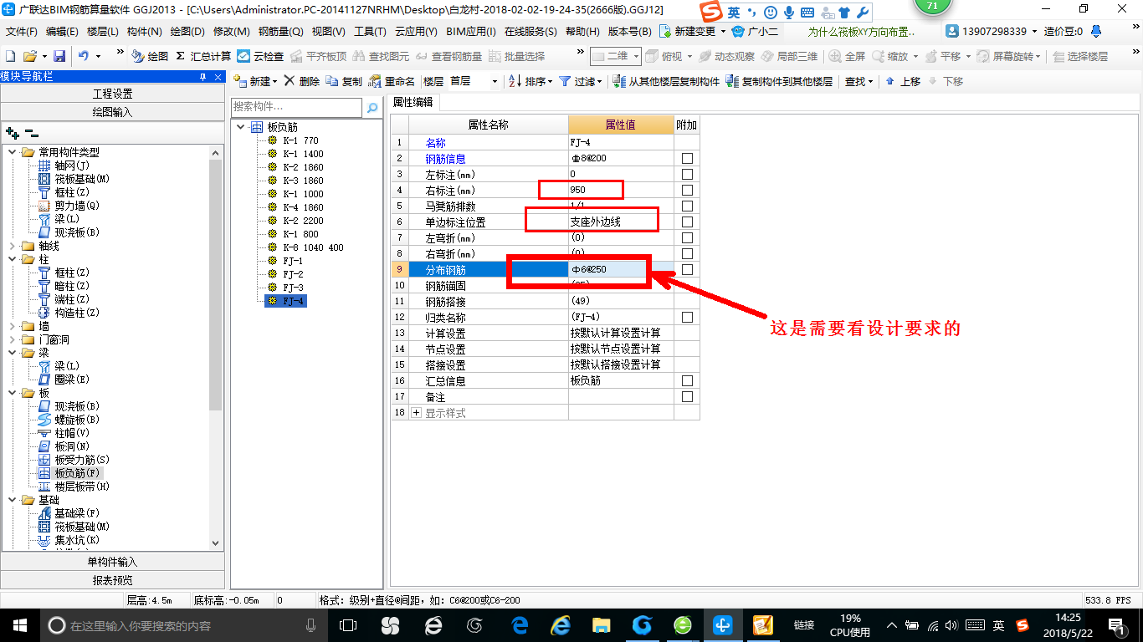This screenshot has width=1143, height=642.
Task: Click the open folder icon
Action: pyautogui.click(x=29, y=56)
